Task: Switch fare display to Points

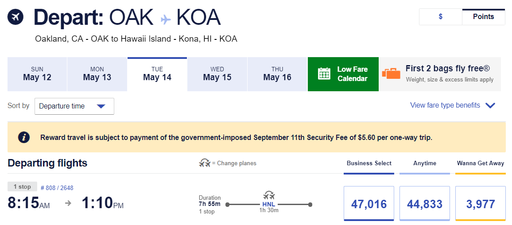Action: (483, 17)
